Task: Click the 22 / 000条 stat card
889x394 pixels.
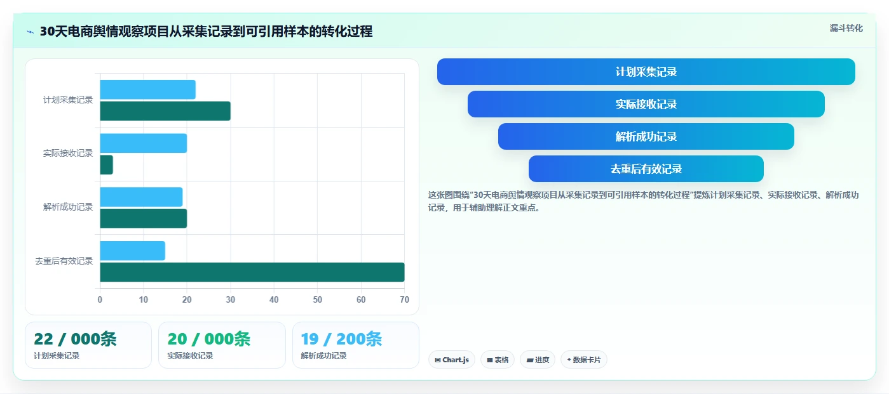Action: point(88,345)
